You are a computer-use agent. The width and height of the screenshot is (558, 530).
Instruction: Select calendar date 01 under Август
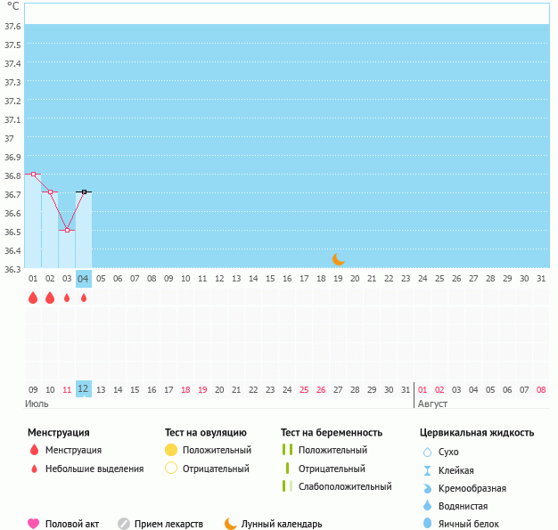(x=423, y=389)
